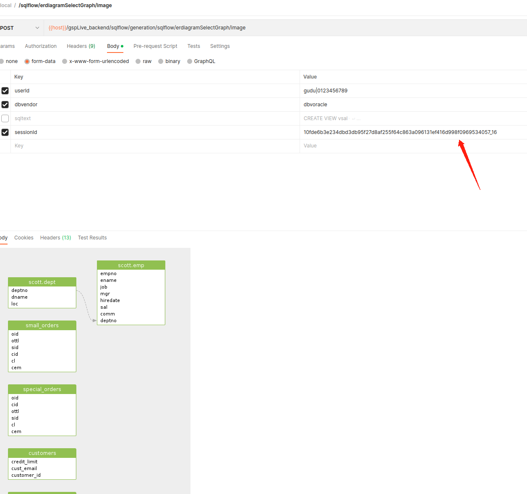527x494 pixels.
Task: Open the response Cookies tab
Action: pyautogui.click(x=23, y=237)
